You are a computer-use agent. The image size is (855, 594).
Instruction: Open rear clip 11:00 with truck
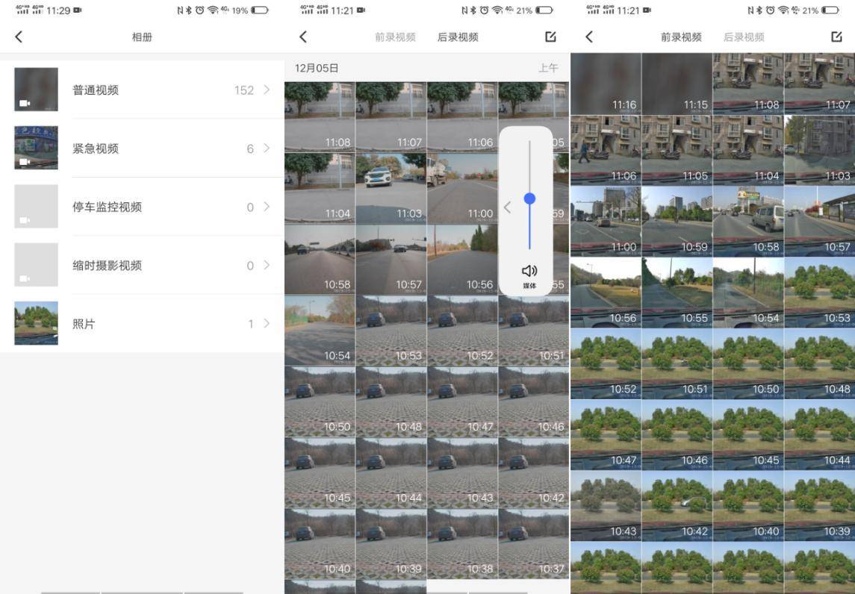tap(462, 188)
